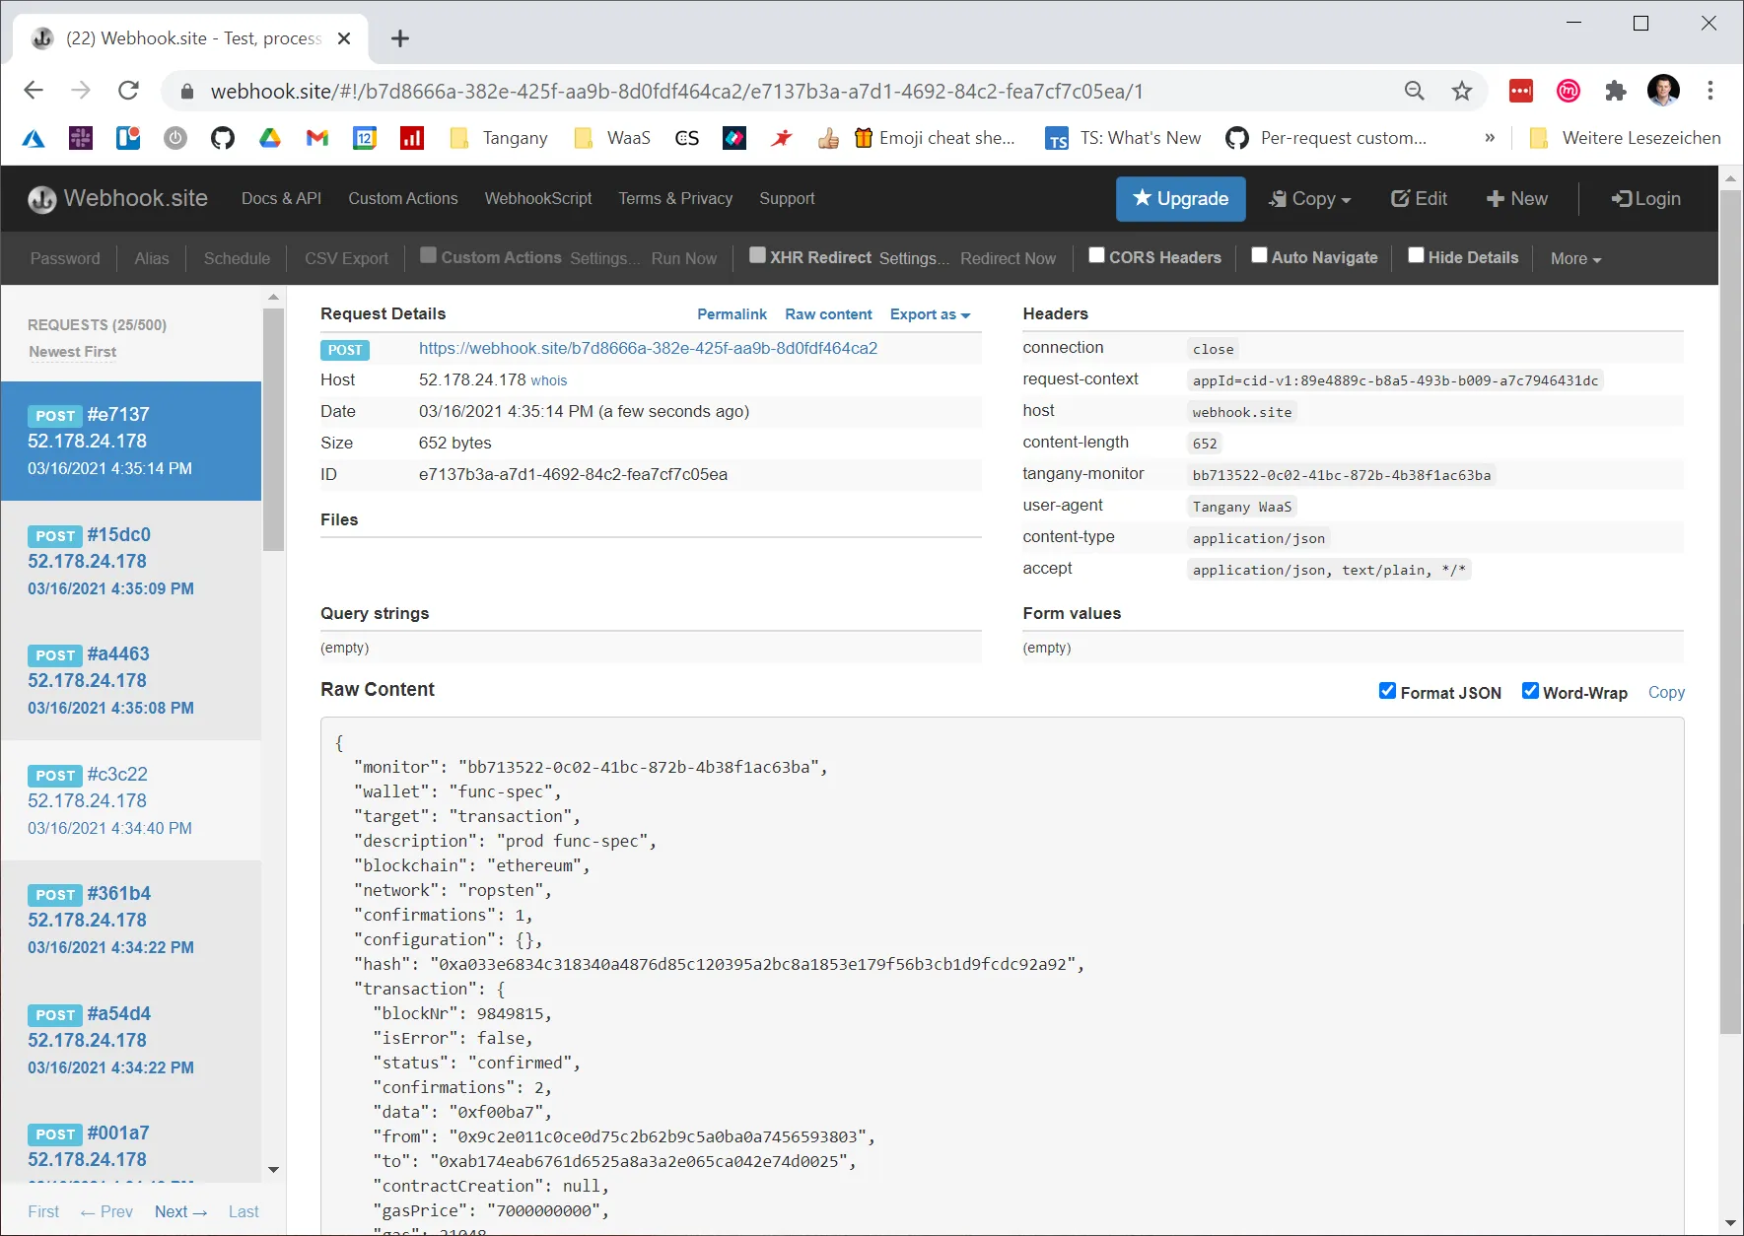
Task: Go back with the browser back arrow
Action: (x=34, y=91)
